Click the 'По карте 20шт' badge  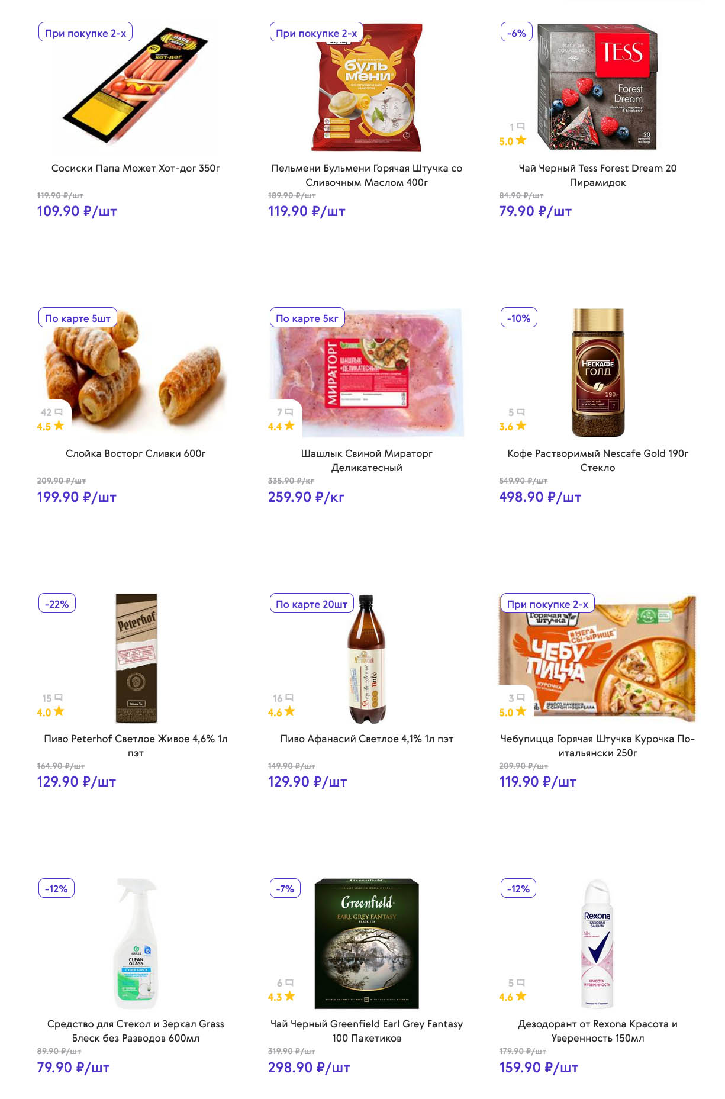tap(311, 604)
